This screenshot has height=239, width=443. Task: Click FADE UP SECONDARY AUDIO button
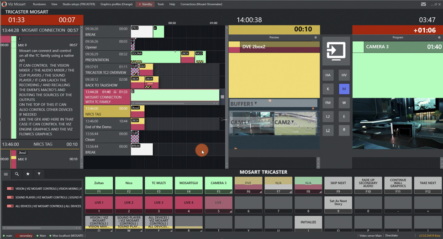pyautogui.click(x=368, y=185)
